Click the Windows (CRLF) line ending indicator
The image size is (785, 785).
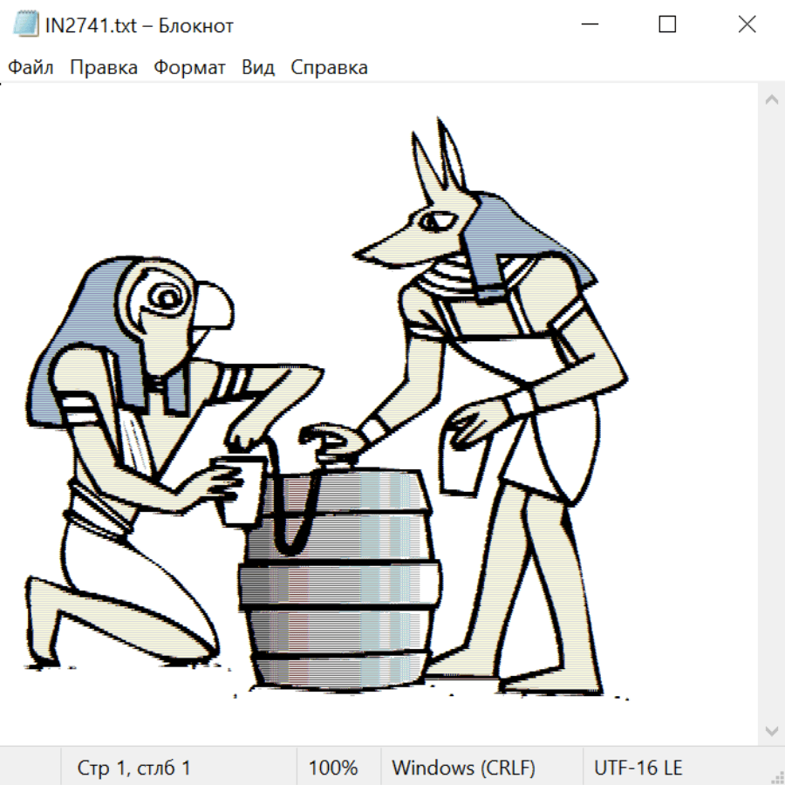coord(463,768)
